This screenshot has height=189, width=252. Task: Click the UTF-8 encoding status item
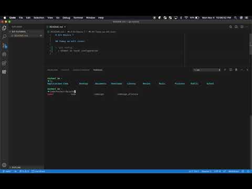point(217,171)
